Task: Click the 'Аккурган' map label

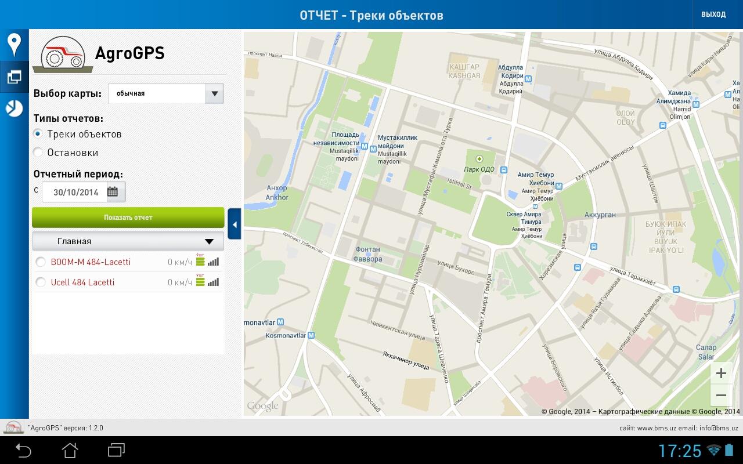Action: pyautogui.click(x=600, y=215)
